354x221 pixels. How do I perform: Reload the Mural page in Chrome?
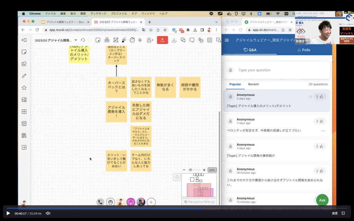37,30
